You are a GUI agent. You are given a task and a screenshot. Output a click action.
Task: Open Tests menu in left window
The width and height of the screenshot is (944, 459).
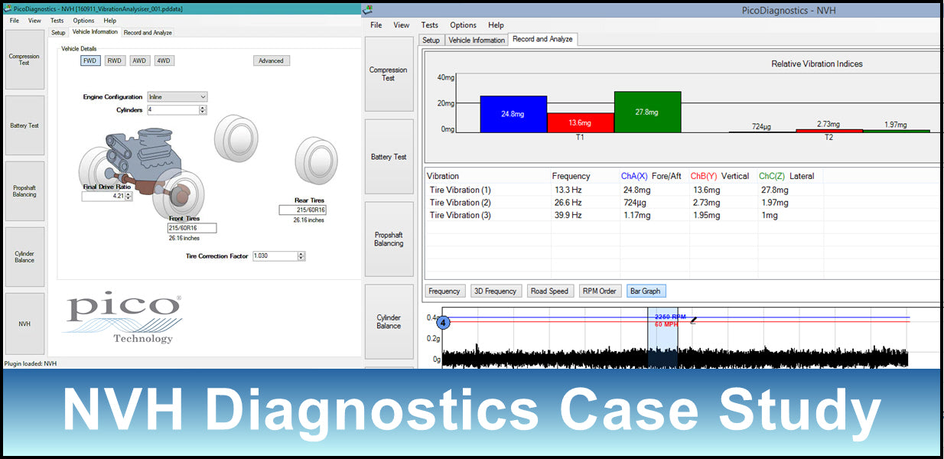[57, 21]
